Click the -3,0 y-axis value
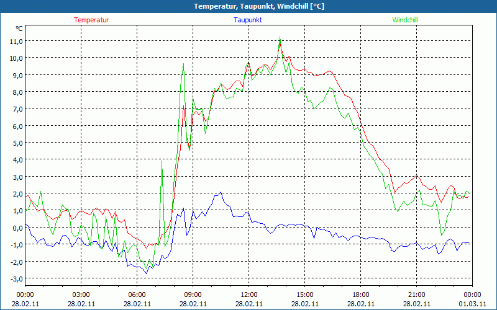The height and width of the screenshot is (310, 497). tap(17, 278)
